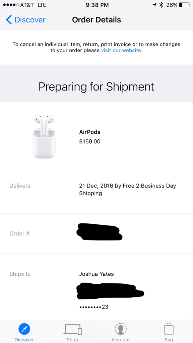The image size is (193, 343).
Task: Open the Shop devices icon
Action: tap(72, 329)
